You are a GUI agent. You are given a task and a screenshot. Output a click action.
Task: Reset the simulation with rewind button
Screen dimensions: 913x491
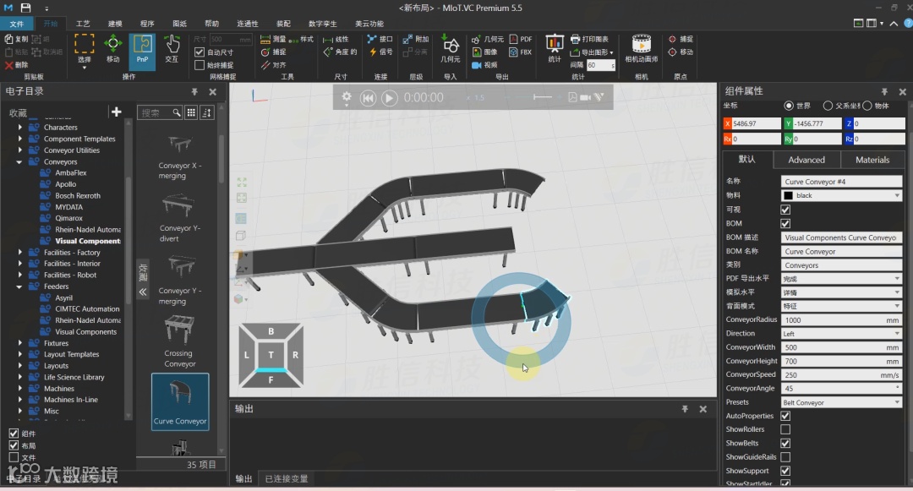[x=368, y=98]
